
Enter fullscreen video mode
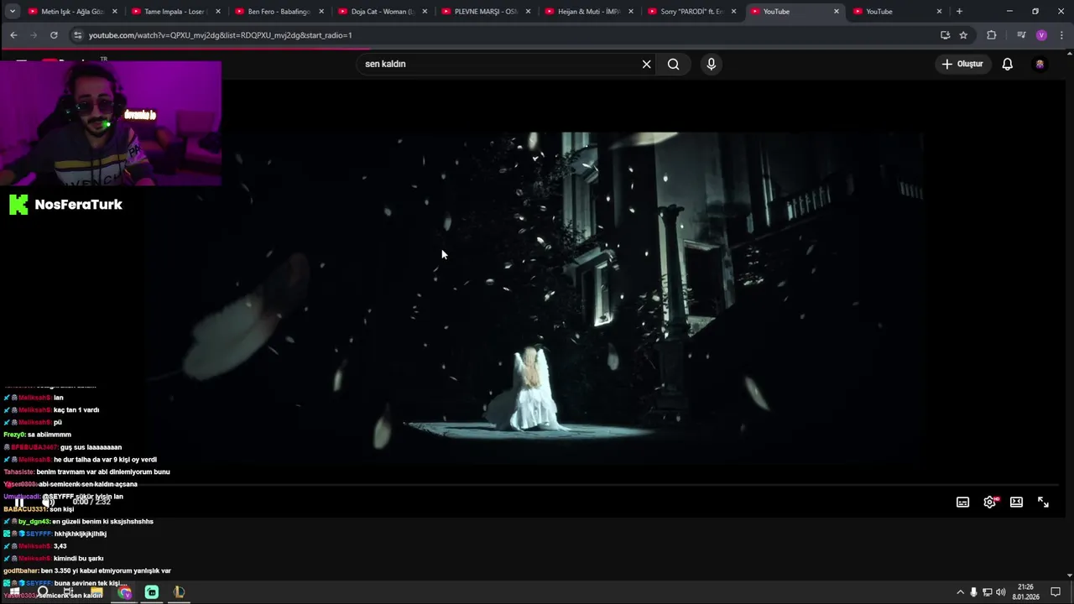pyautogui.click(x=1043, y=502)
